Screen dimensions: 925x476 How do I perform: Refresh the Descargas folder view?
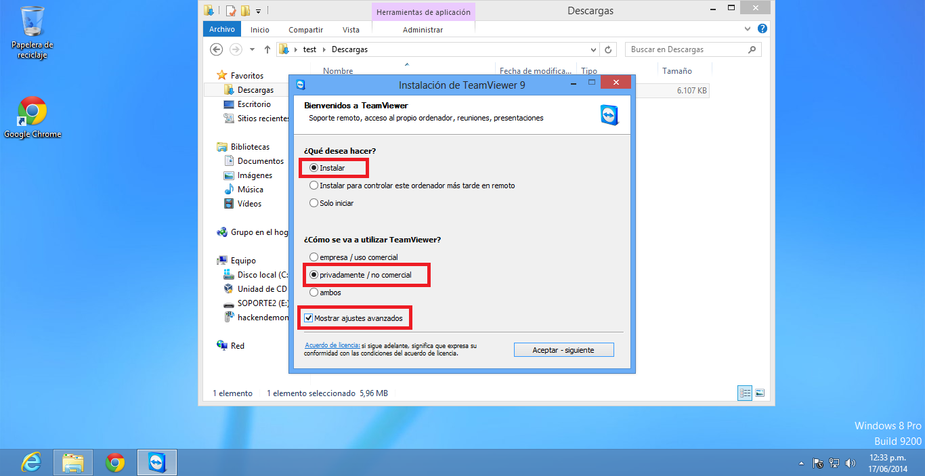tap(608, 49)
